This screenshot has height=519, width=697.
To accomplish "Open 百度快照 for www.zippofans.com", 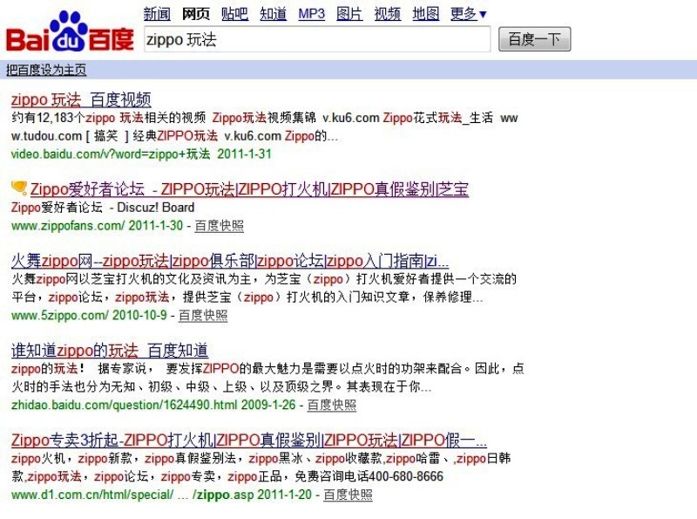I will pyautogui.click(x=220, y=226).
